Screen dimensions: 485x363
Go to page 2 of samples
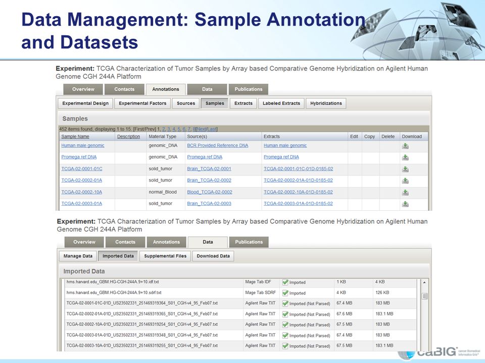[164, 129]
